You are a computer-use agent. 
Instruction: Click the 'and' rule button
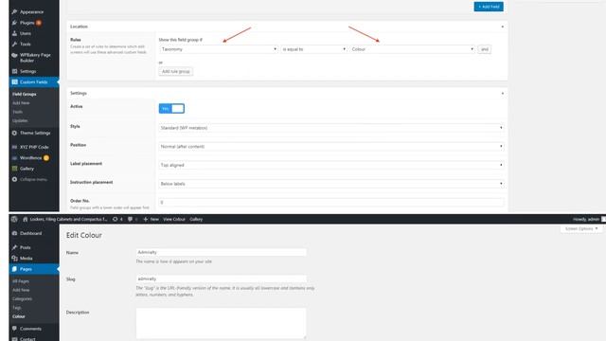click(485, 49)
